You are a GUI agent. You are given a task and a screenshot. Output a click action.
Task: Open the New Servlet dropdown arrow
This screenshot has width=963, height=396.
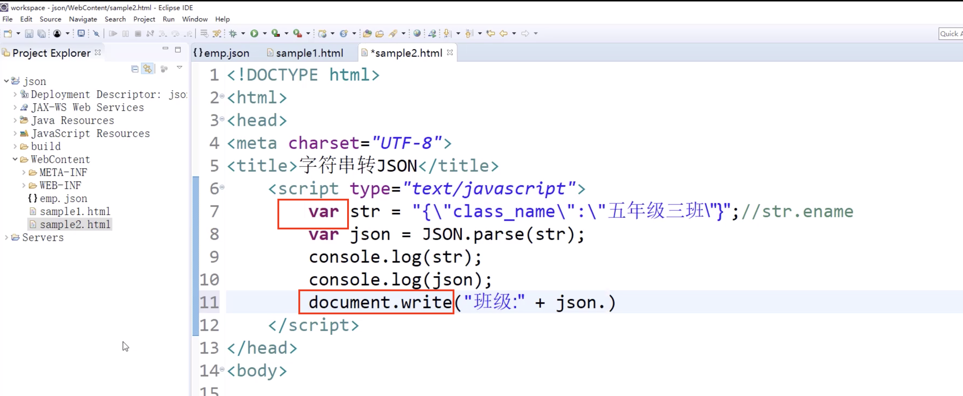(354, 34)
